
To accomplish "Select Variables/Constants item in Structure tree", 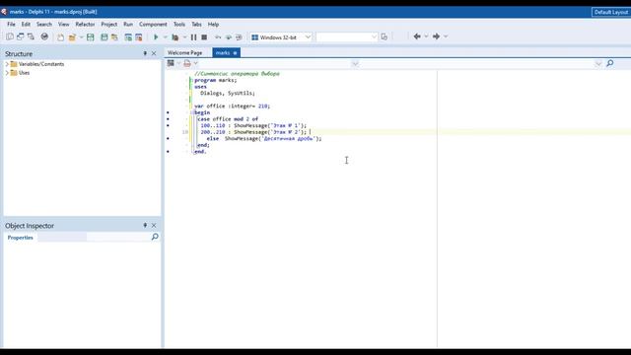I will point(41,64).
